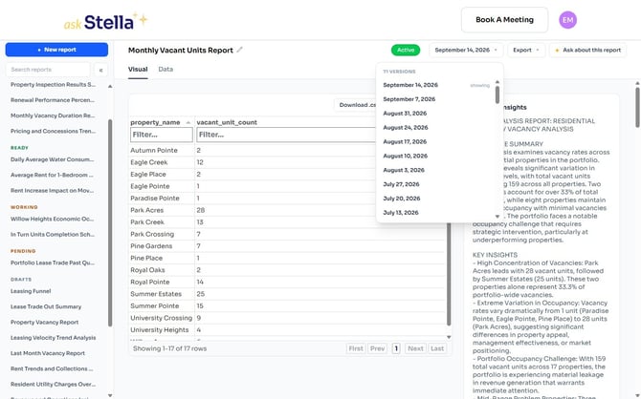The width and height of the screenshot is (641, 399).
Task: Collapse the sidebar with chevron button
Action: (x=100, y=70)
